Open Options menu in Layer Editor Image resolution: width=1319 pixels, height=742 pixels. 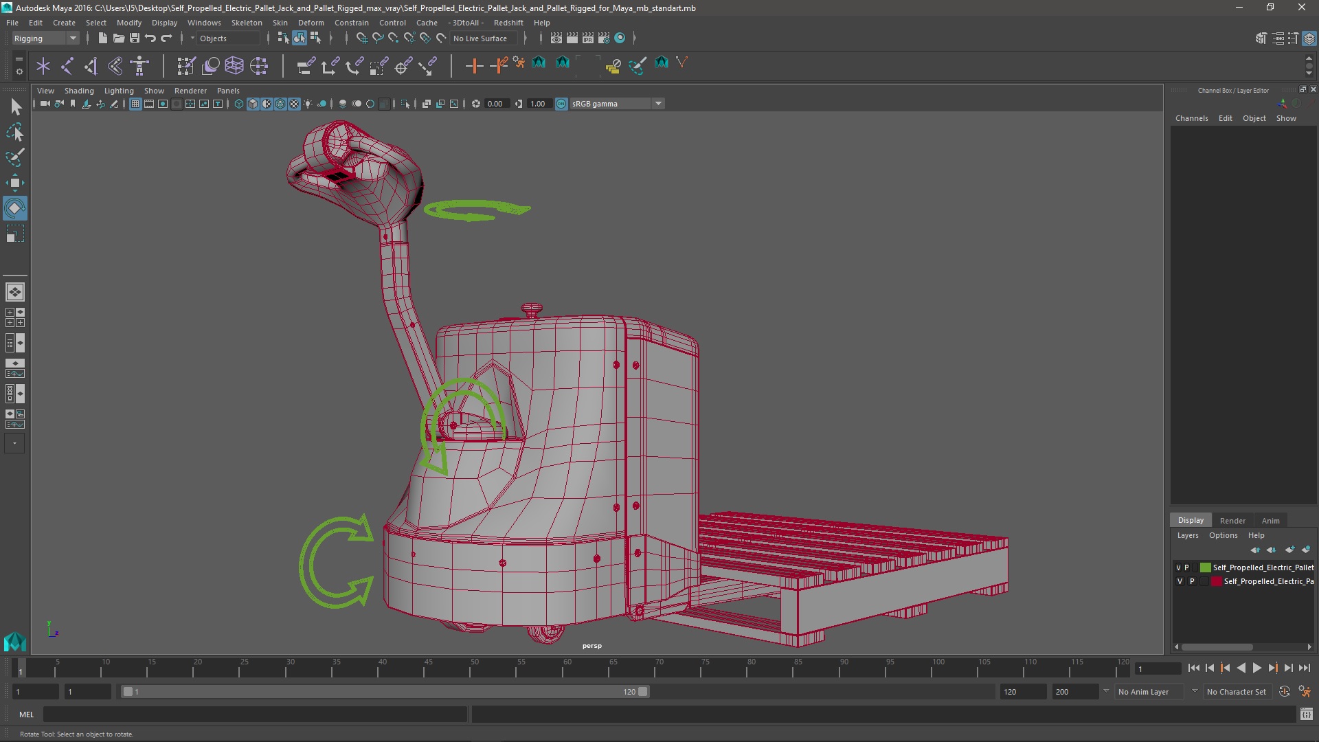(x=1223, y=535)
